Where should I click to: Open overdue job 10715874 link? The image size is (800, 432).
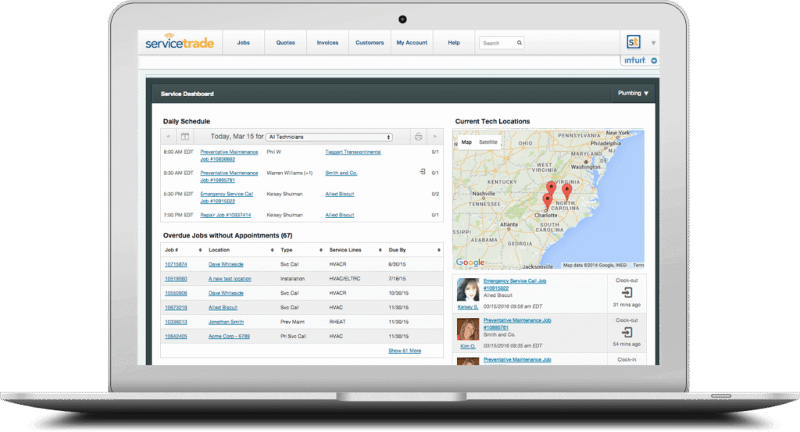tap(176, 265)
